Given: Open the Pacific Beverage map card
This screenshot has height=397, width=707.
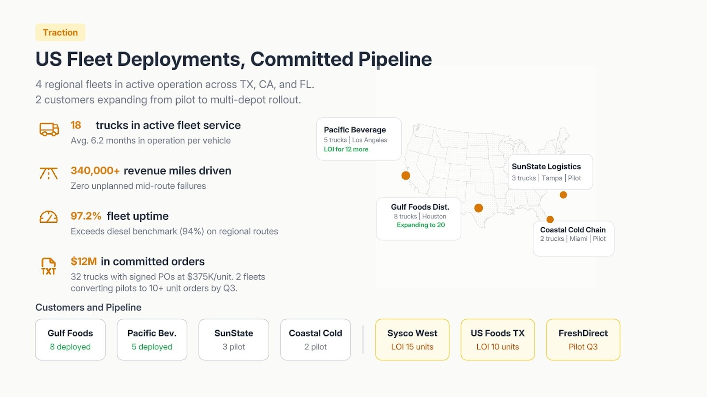Looking at the screenshot, I should pyautogui.click(x=359, y=139).
